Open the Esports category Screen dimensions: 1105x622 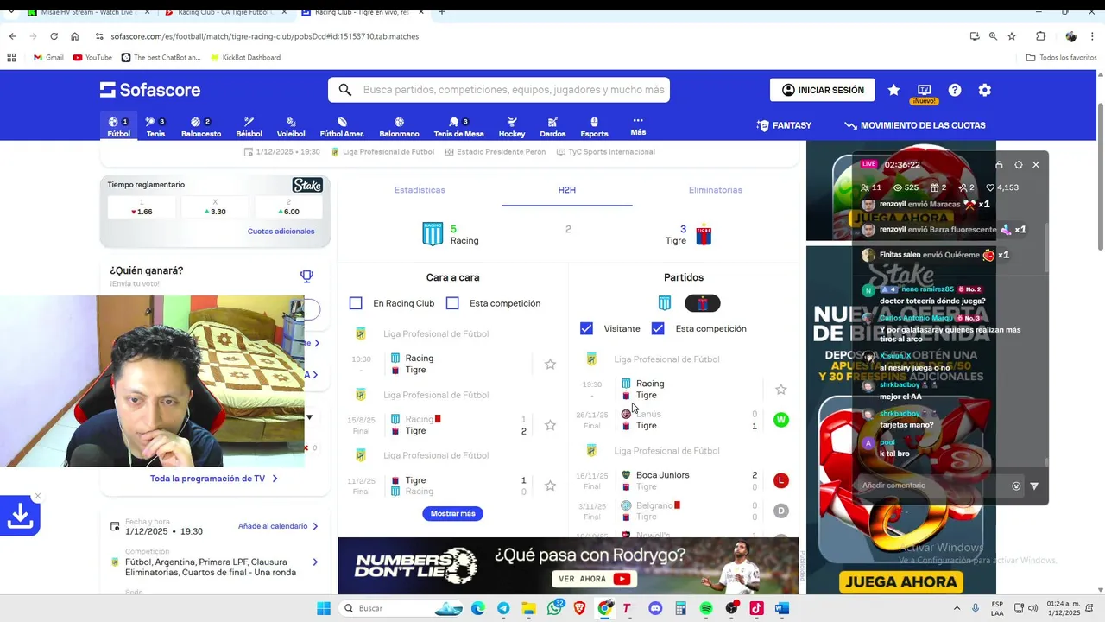(594, 127)
